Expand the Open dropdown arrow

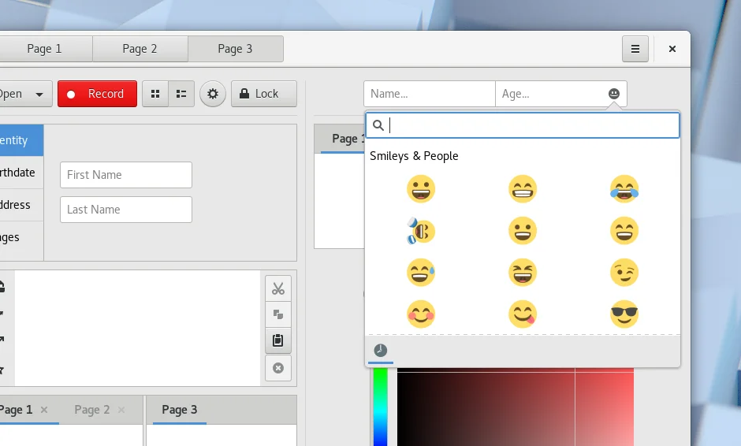click(x=39, y=95)
